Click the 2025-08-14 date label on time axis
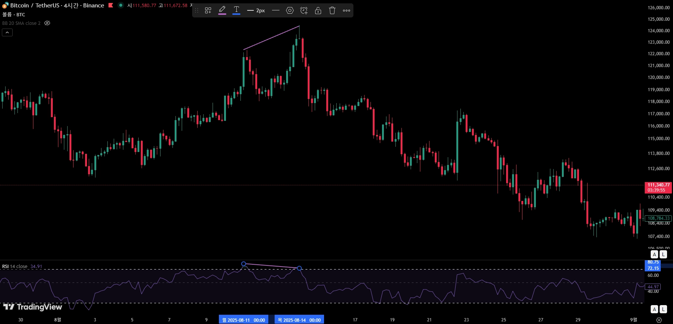 (x=299, y=320)
